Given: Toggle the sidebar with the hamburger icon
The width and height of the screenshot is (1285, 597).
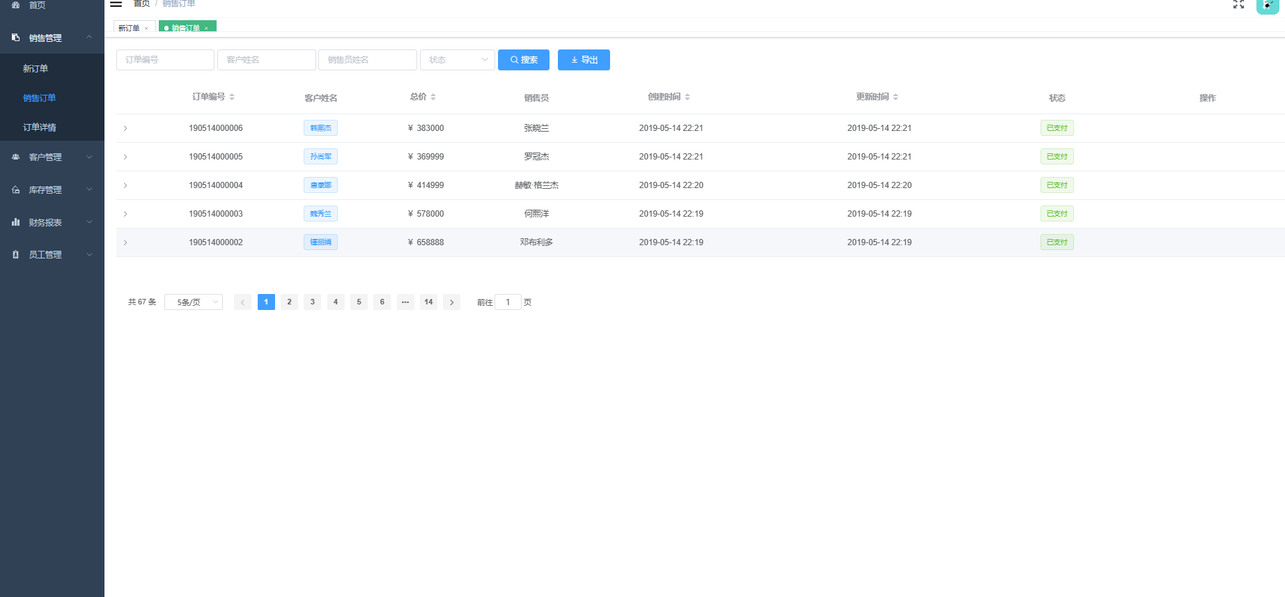Looking at the screenshot, I should [116, 3].
